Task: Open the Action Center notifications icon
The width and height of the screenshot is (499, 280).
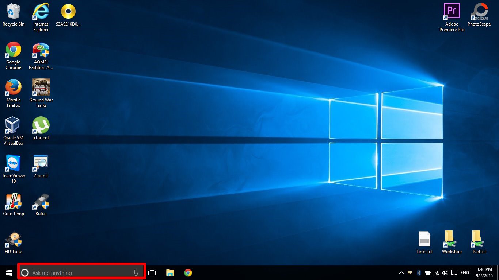Action: click(x=454, y=273)
